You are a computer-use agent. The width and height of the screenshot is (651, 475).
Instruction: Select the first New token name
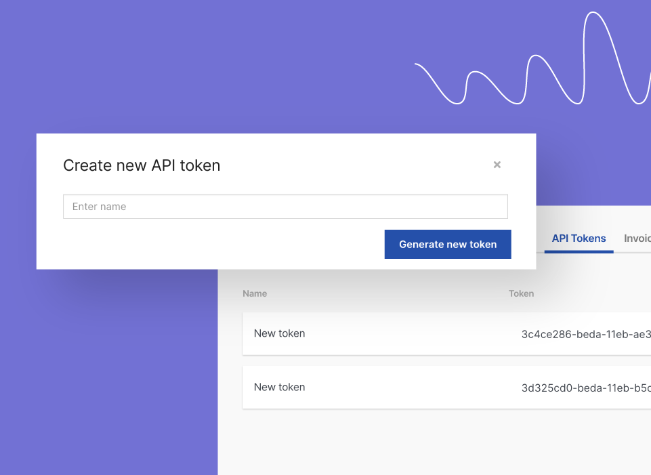(279, 333)
